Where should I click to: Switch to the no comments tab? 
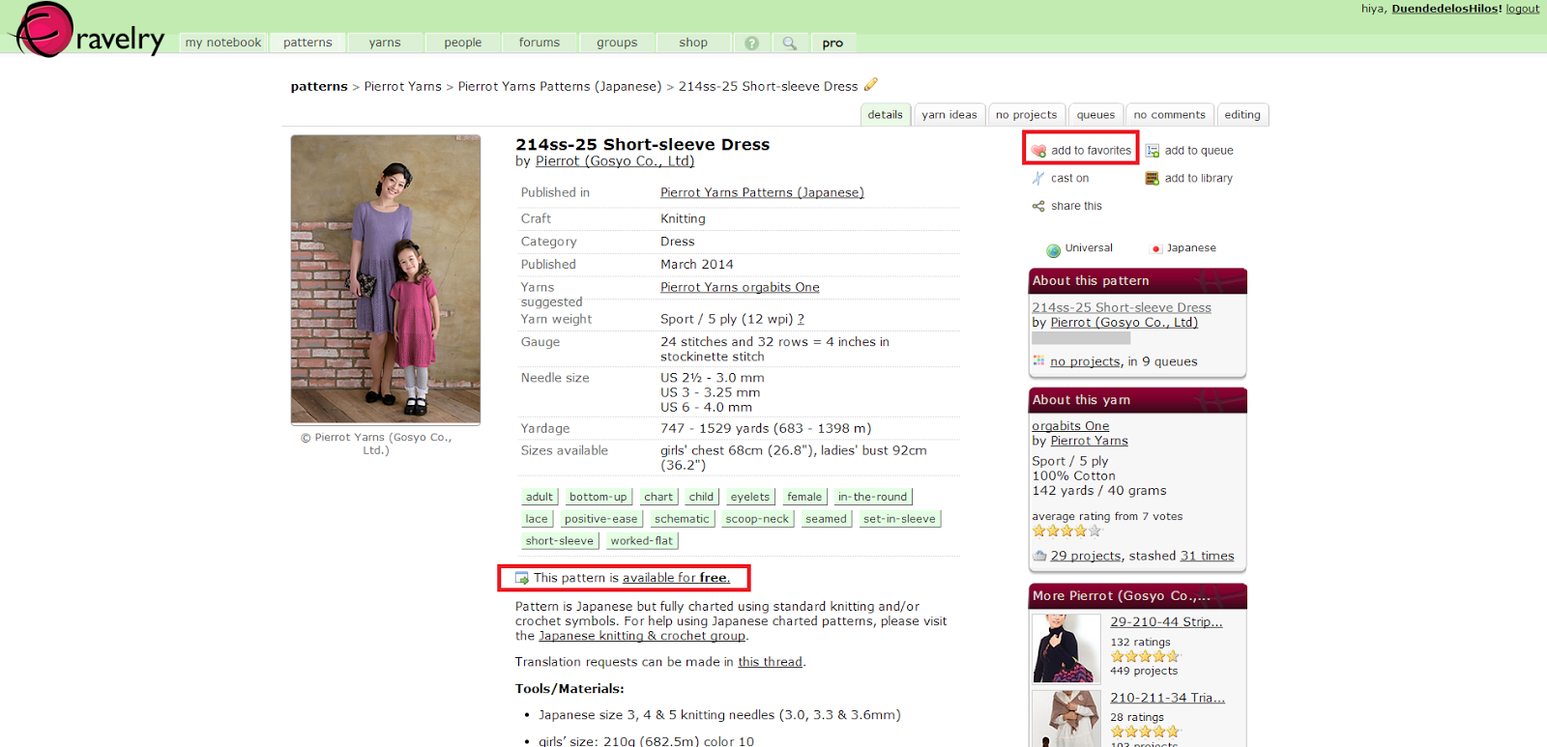coord(1170,114)
